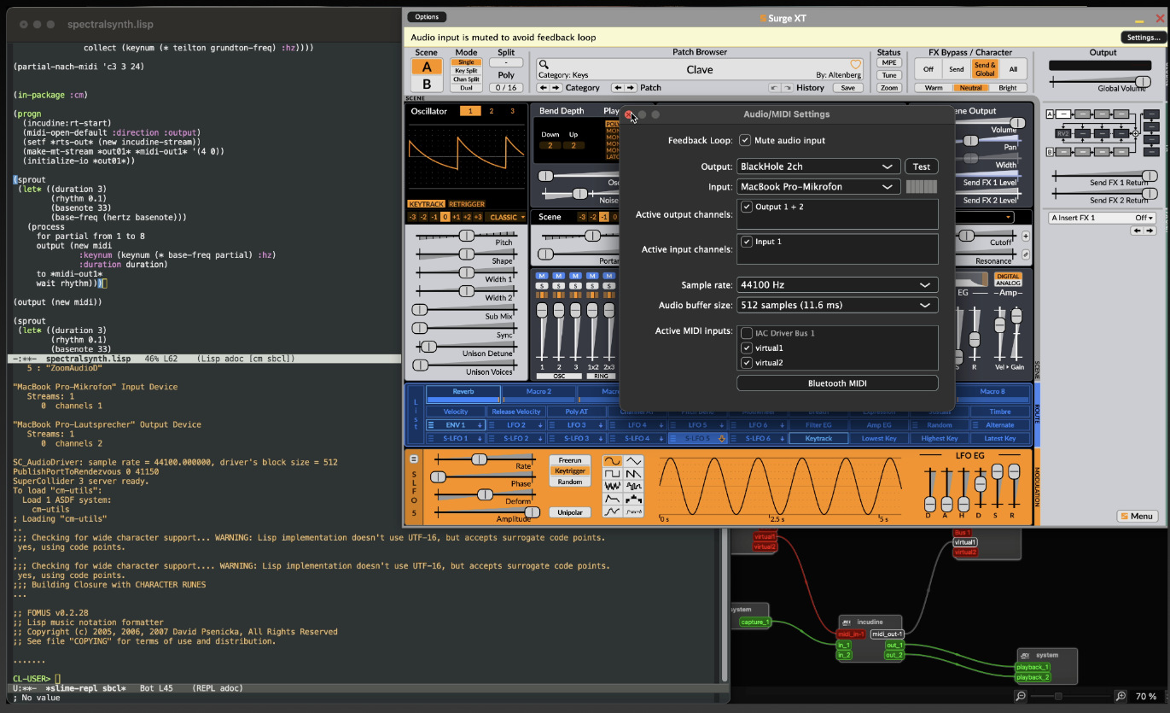Open the Output device dropdown BlackHole 2ch
1170x713 pixels.
click(x=818, y=167)
